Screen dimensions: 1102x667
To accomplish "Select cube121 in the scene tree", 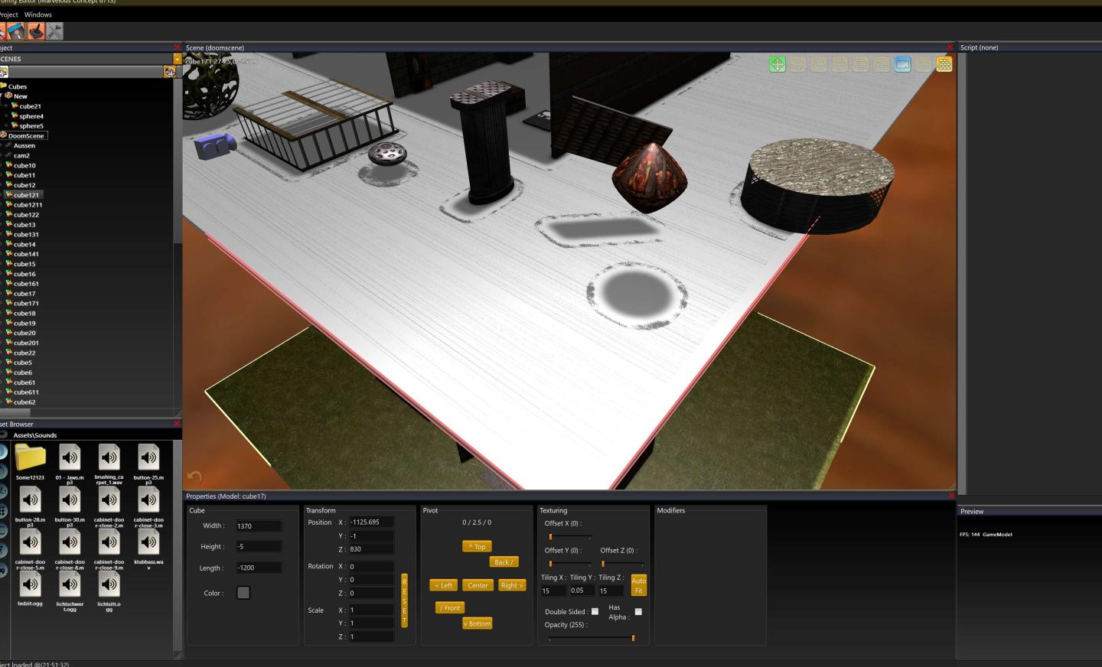I will pyautogui.click(x=26, y=195).
